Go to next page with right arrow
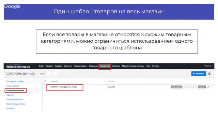This screenshot has height=123, width=218. click(54, 74)
